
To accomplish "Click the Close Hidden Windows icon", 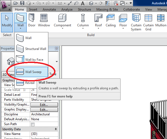I will click(116, 3).
